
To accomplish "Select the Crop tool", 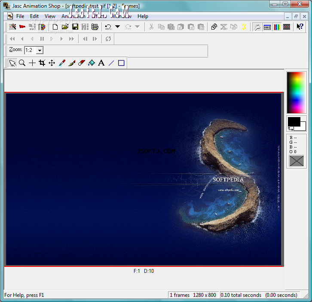I will click(42, 63).
